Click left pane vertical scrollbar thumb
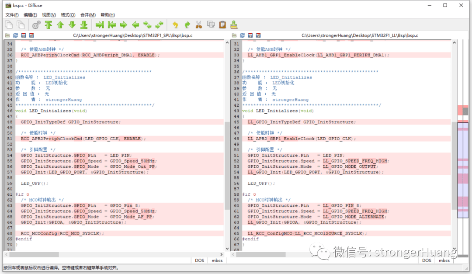472x274 pixels. (x=227, y=165)
